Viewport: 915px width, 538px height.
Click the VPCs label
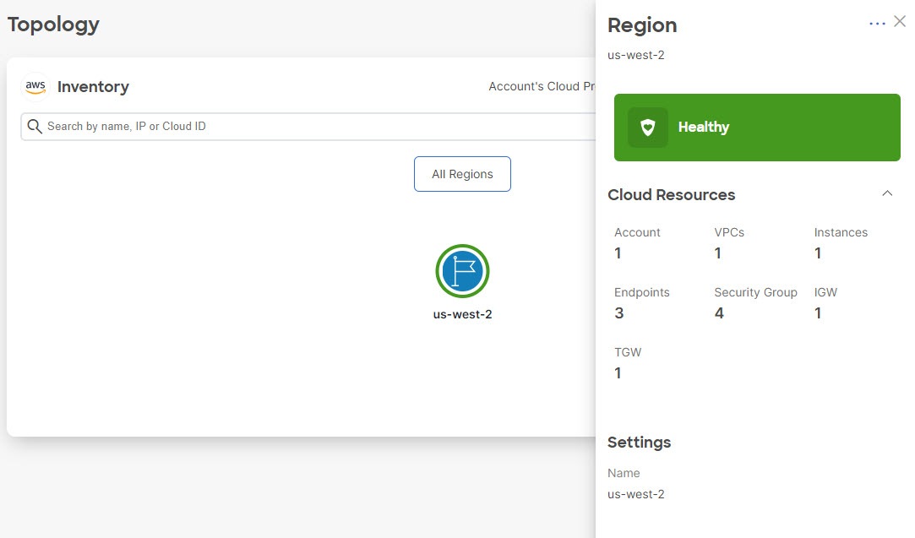pyautogui.click(x=729, y=232)
